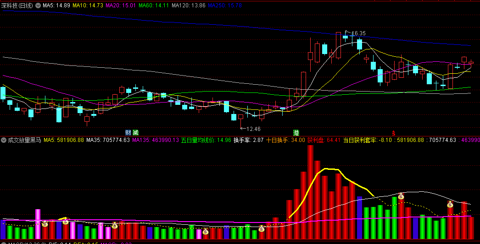
Task: Click the MA135: 463990.13 label
Action: pos(155,140)
